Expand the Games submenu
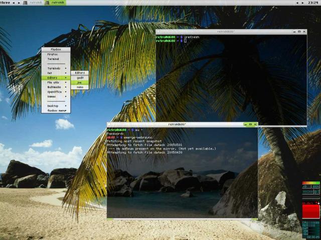The image size is (321, 240). pyautogui.click(x=56, y=96)
